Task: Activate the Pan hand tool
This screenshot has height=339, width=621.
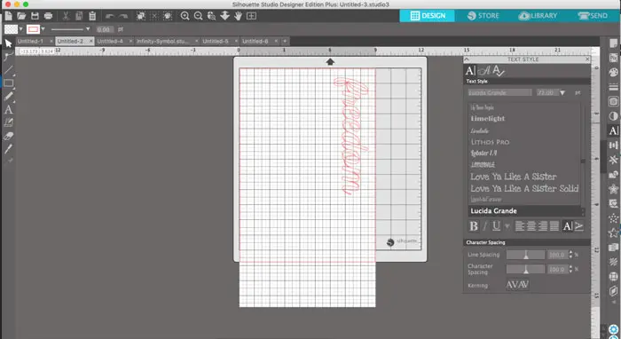Action: click(x=238, y=16)
